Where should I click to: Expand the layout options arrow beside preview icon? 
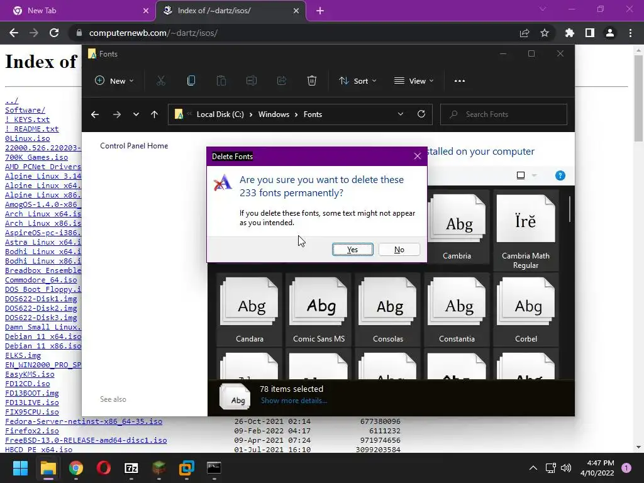pos(535,175)
